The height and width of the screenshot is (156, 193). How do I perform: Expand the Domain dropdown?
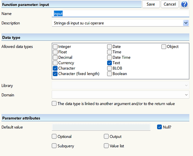(x=186, y=95)
